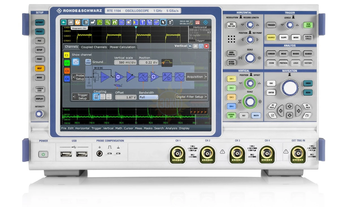Image resolution: width=339 pixels, height=207 pixels.
Task: Select the blue cursor measurement toolbar icon
Action: coord(122,22)
